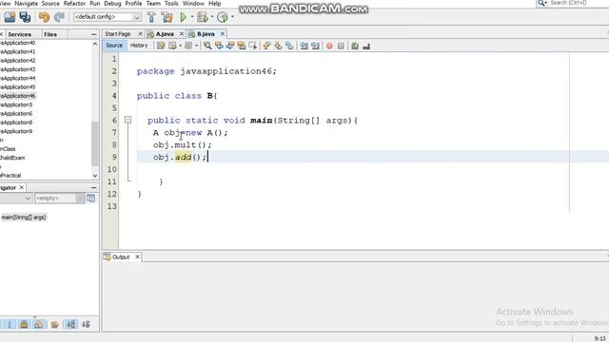Click the Last Edit toolbar icon
Viewport: 609px width, 342px height.
(161, 46)
